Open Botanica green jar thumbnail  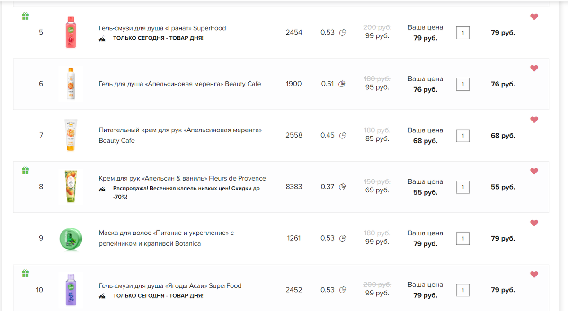click(71, 238)
